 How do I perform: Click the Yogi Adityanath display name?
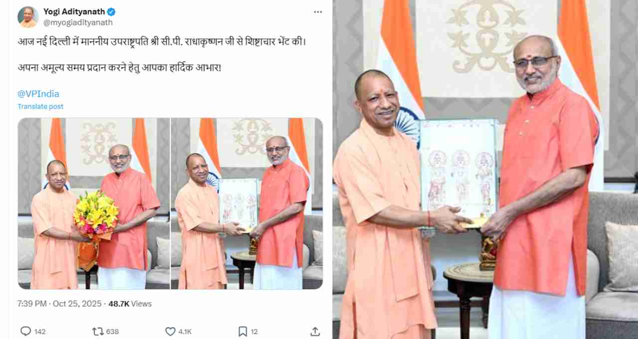click(74, 11)
